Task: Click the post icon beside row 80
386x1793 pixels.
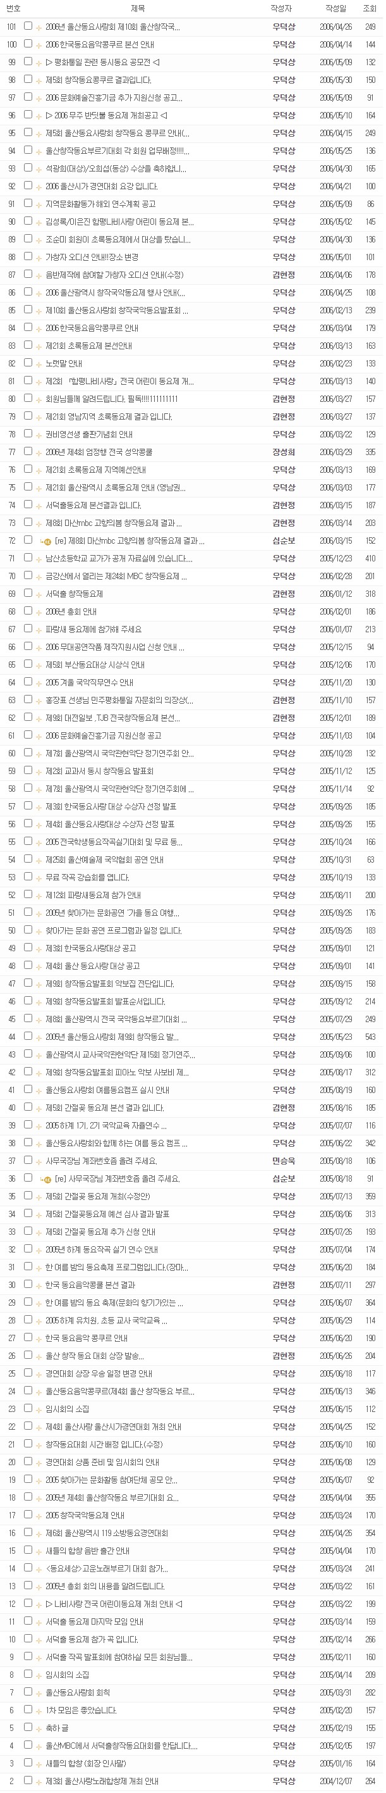Action: click(38, 399)
